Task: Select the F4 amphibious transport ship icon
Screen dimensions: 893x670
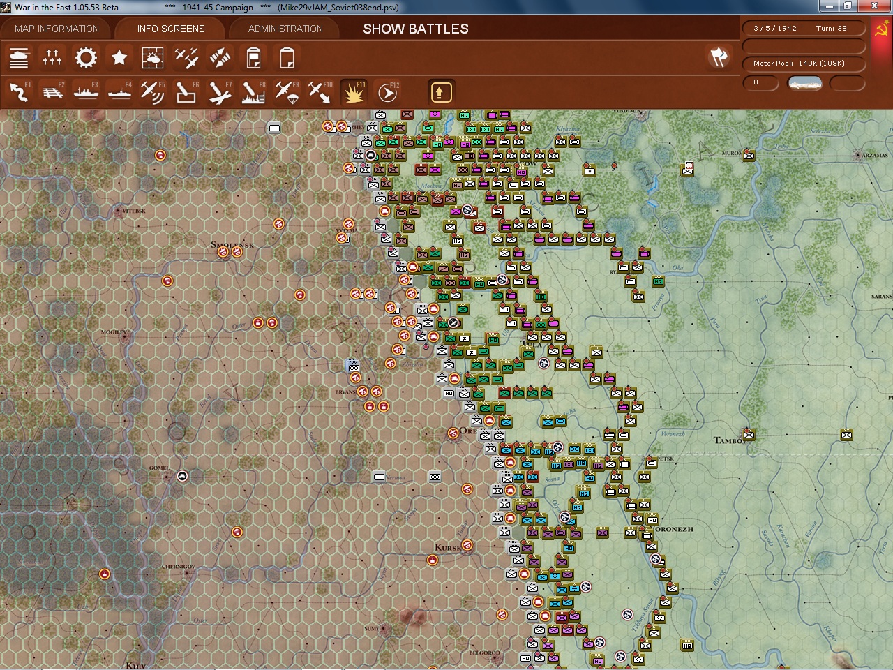Action: [119, 92]
